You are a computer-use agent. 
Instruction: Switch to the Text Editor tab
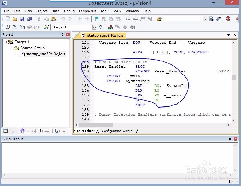coord(85,131)
